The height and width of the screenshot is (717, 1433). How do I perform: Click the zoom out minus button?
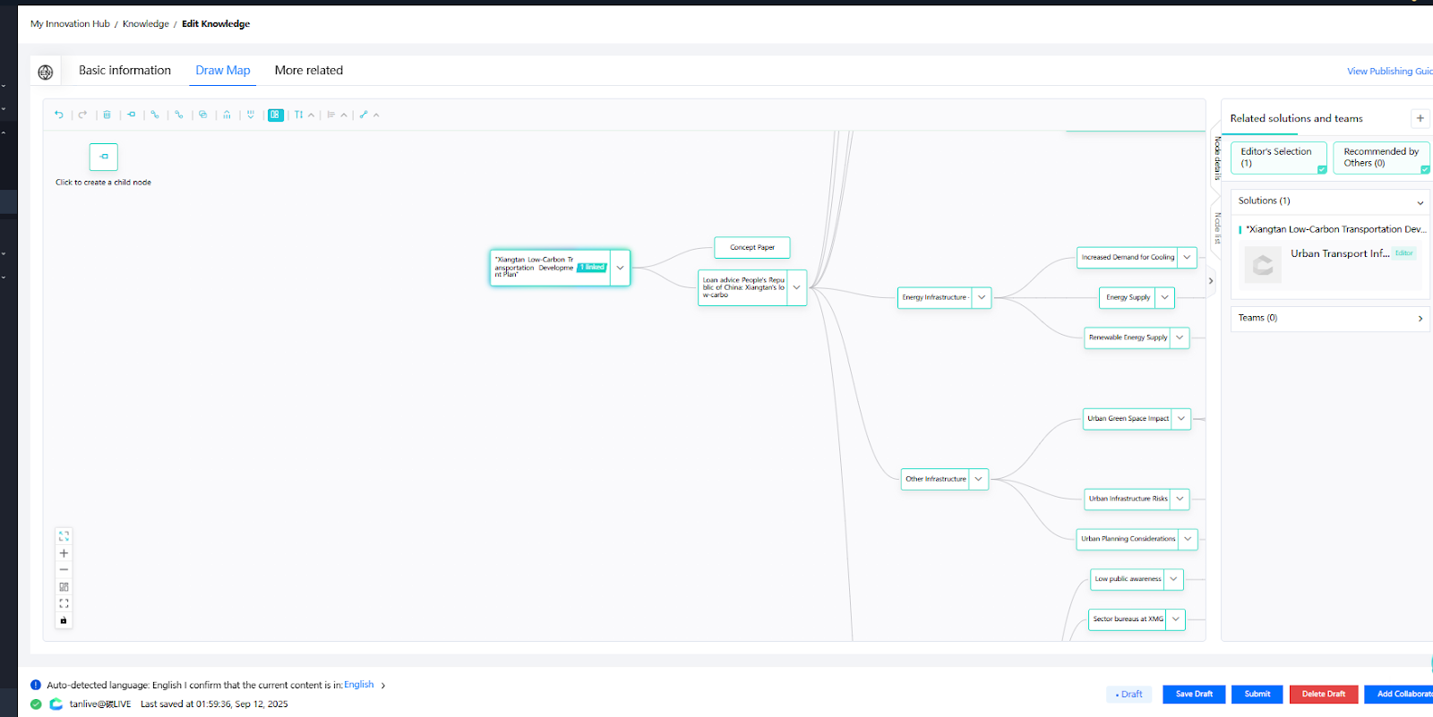pos(64,570)
